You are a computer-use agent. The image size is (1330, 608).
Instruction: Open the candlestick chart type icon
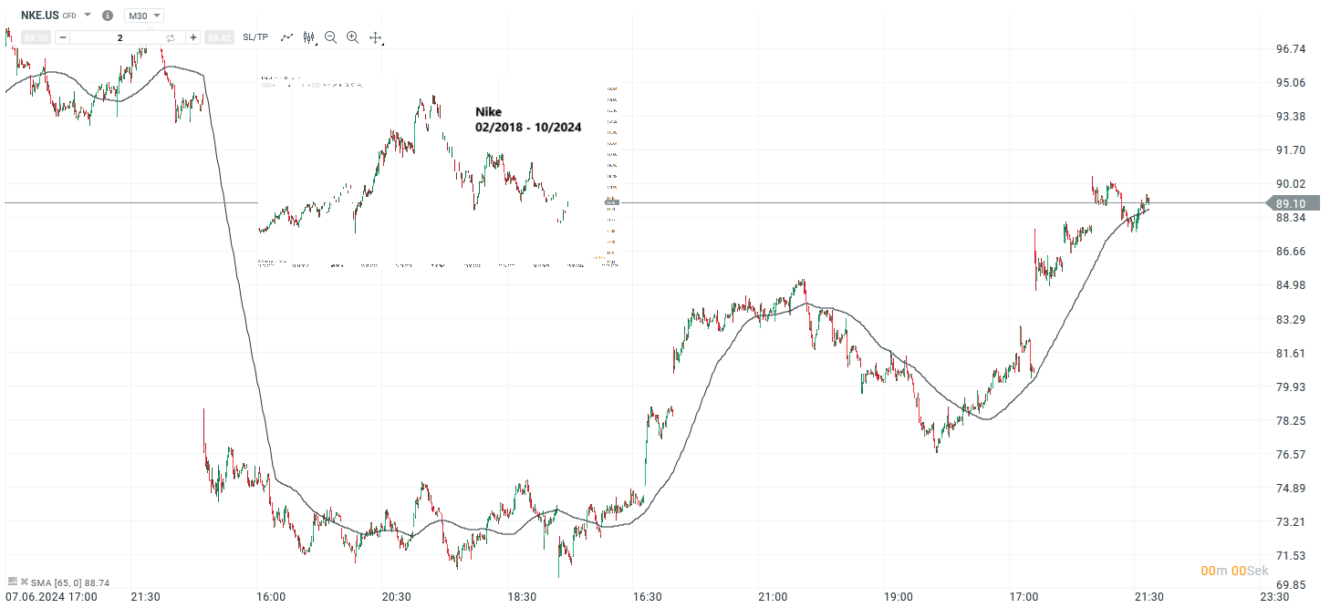[308, 37]
